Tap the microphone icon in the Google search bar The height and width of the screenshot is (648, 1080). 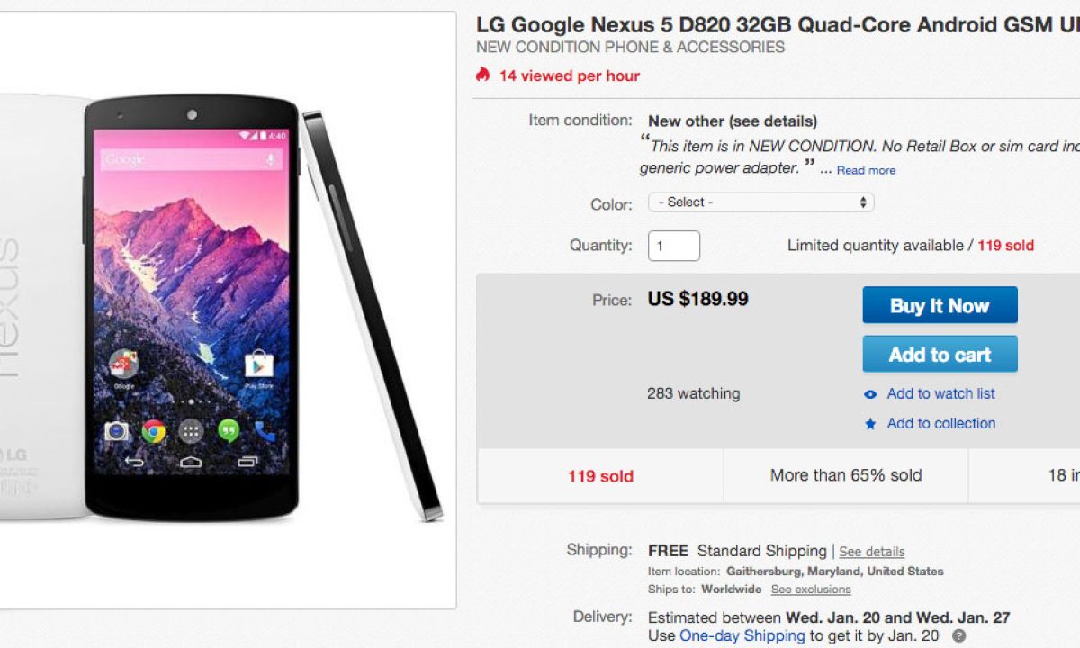pyautogui.click(x=270, y=160)
